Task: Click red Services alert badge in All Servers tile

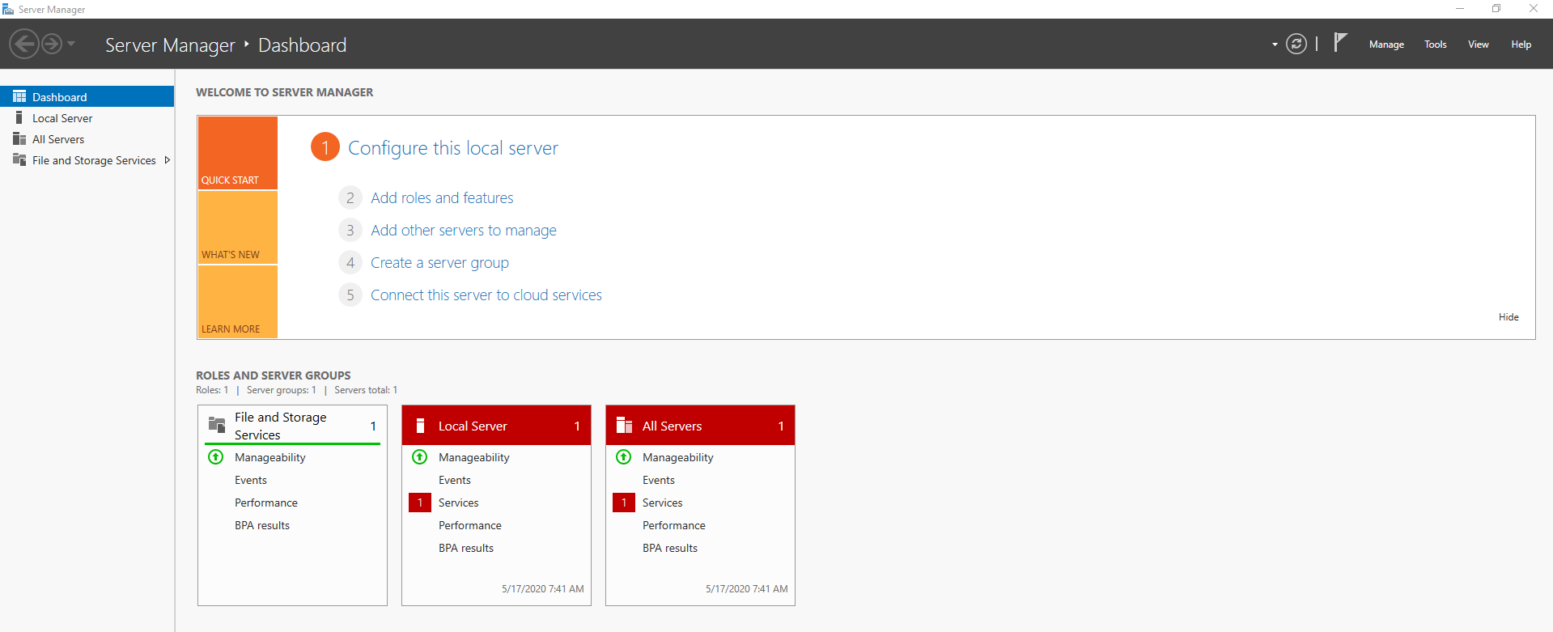Action: [624, 503]
